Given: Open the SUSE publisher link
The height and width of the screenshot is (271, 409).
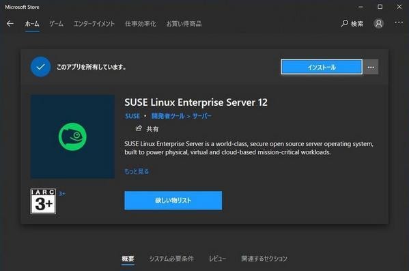Looking at the screenshot, I should (132, 116).
